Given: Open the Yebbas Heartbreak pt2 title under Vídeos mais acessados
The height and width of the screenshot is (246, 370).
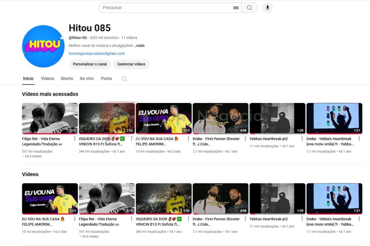Looking at the screenshot, I should 269,139.
